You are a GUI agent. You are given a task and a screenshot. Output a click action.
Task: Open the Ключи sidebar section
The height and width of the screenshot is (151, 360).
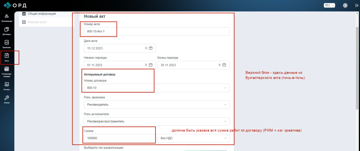pos(7,99)
